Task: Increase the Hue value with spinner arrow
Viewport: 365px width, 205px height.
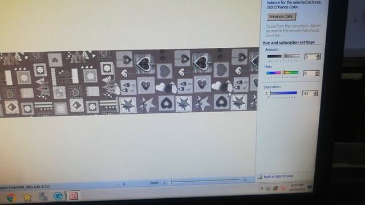Action: click(x=317, y=72)
